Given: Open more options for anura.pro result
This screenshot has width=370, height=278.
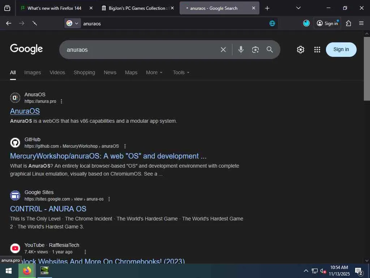Looking at the screenshot, I should coord(61,101).
